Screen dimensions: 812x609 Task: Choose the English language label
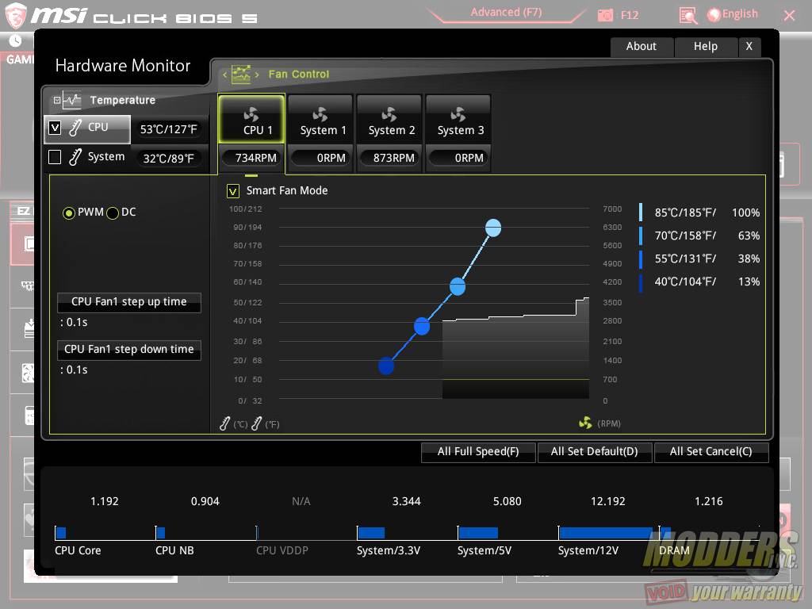coord(740,14)
